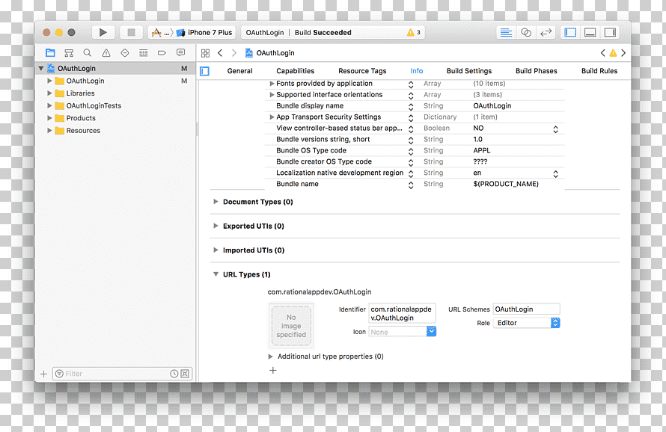The height and width of the screenshot is (432, 666).
Task: Expand the Document Types section
Action: tap(216, 202)
